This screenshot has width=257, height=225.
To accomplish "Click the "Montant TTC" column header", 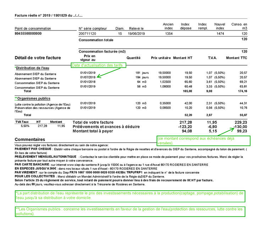I will 236,58.
